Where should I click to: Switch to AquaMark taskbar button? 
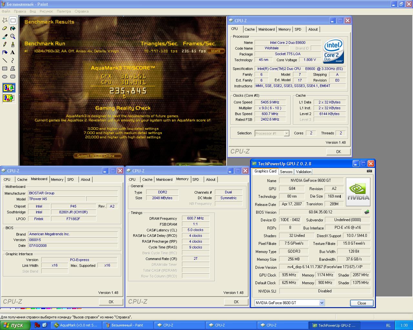(76, 325)
